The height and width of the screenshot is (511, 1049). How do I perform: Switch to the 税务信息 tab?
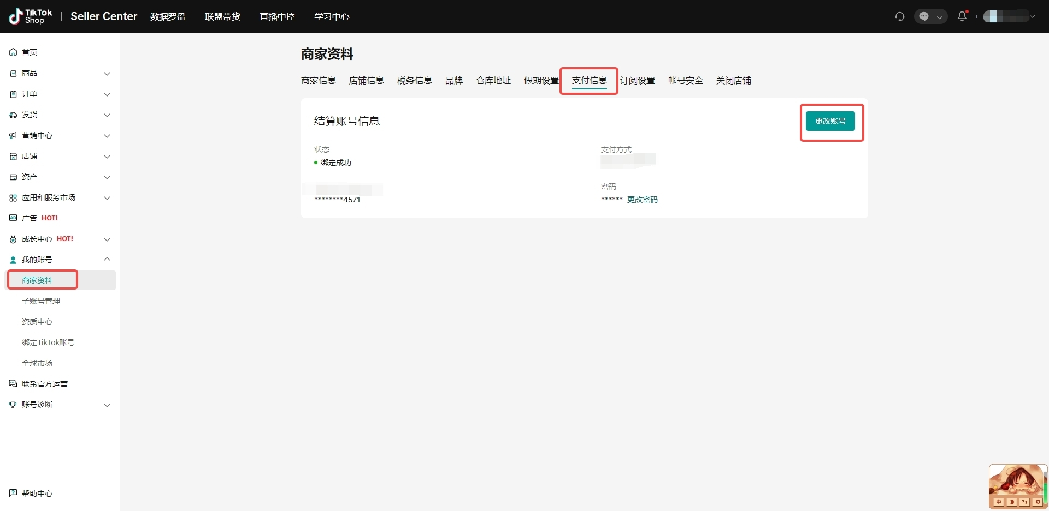[414, 81]
